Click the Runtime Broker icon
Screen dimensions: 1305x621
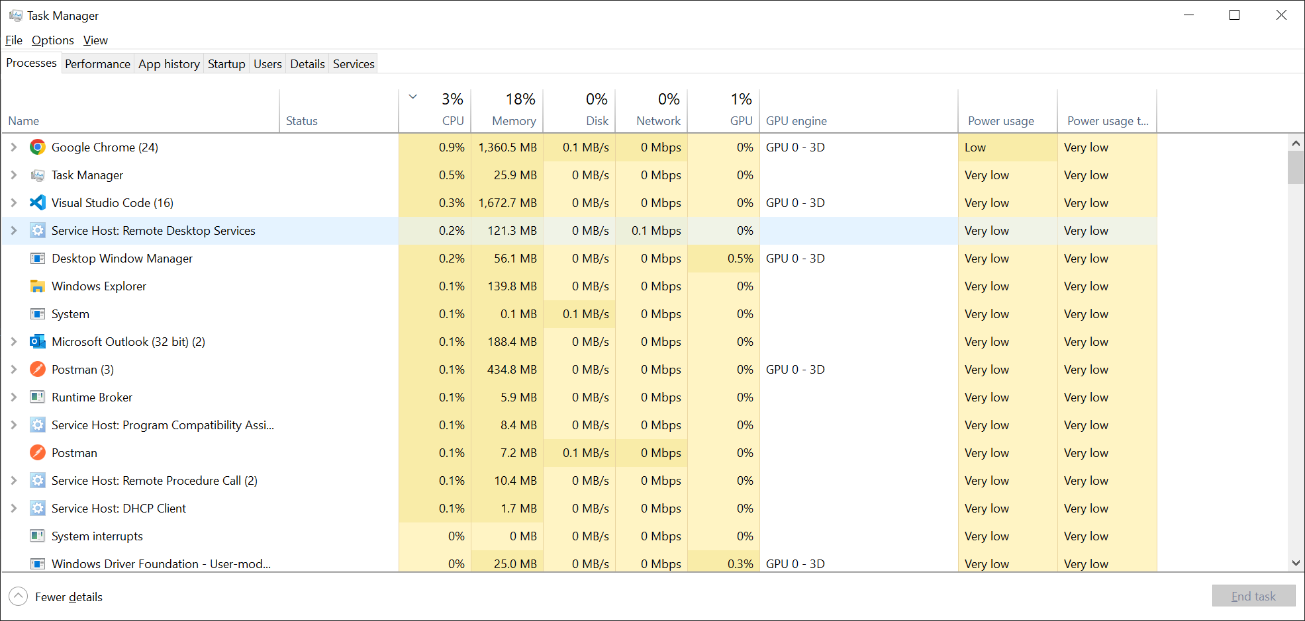pyautogui.click(x=38, y=397)
